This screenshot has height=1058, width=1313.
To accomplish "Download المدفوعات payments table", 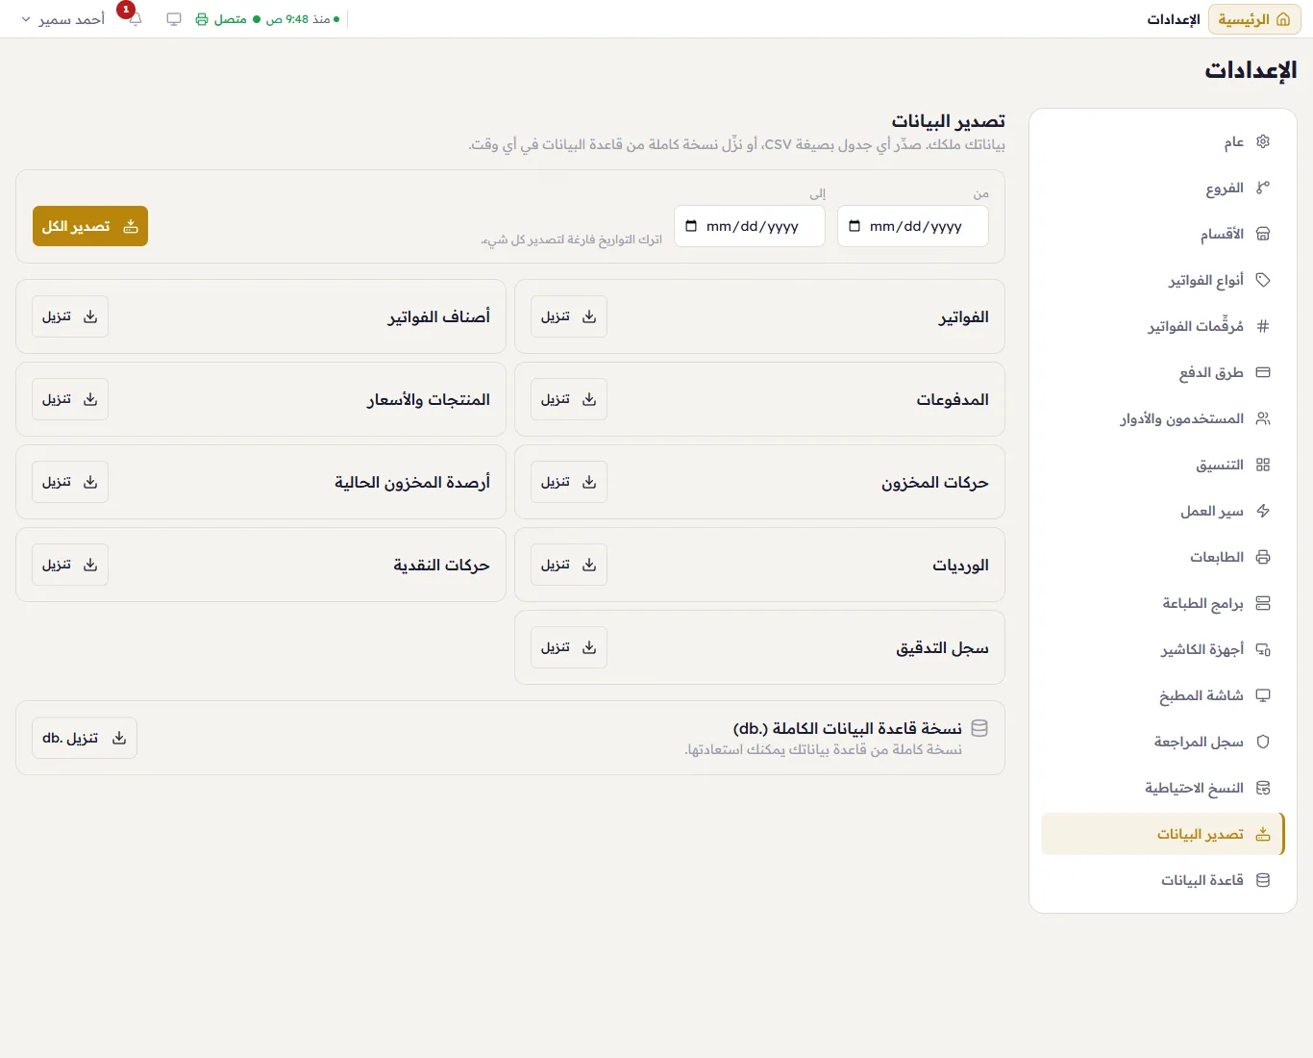I will pos(569,399).
